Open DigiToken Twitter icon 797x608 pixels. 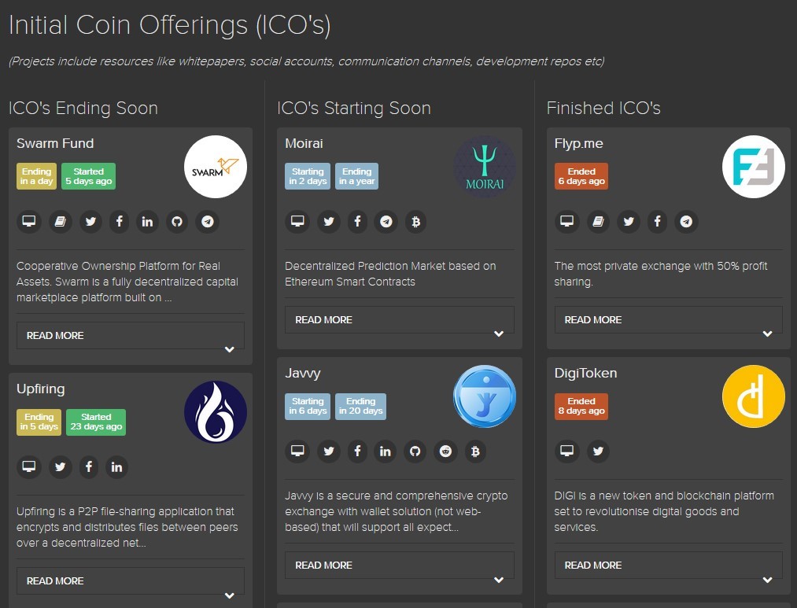pos(598,451)
